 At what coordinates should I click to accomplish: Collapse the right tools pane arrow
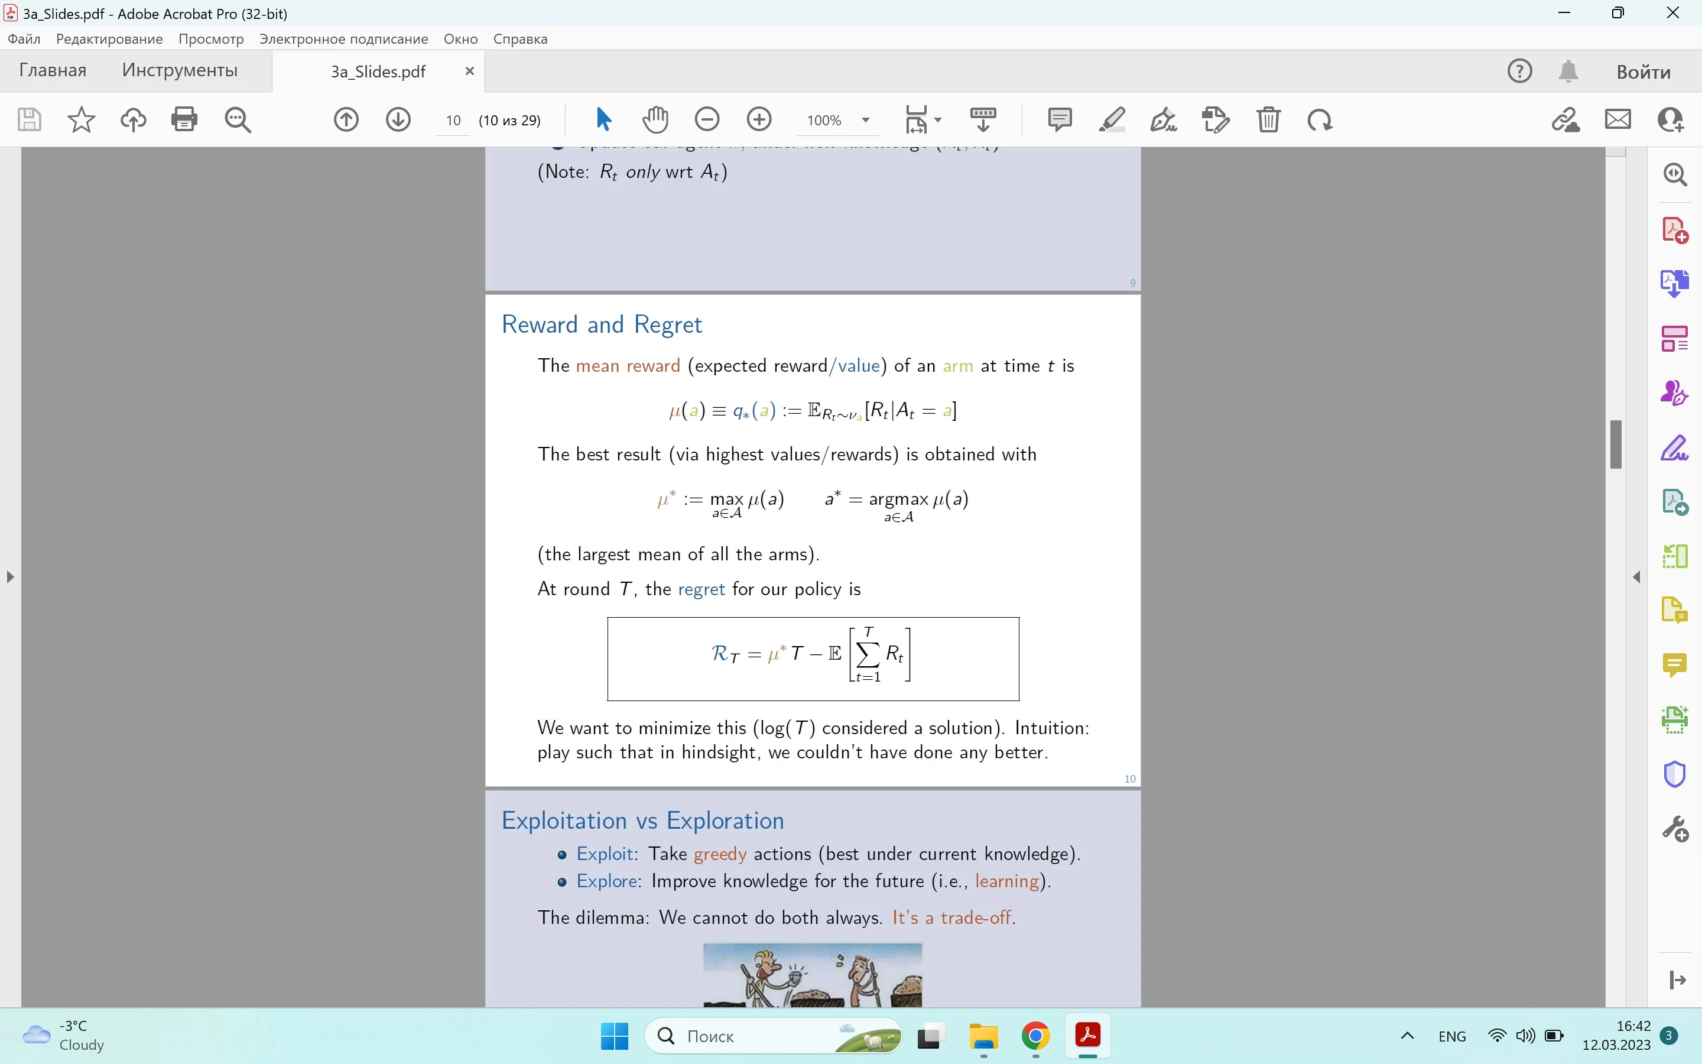pos(1638,577)
